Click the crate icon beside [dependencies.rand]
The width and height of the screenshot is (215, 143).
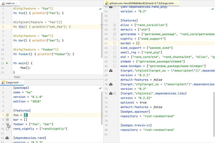(x=7, y=138)
